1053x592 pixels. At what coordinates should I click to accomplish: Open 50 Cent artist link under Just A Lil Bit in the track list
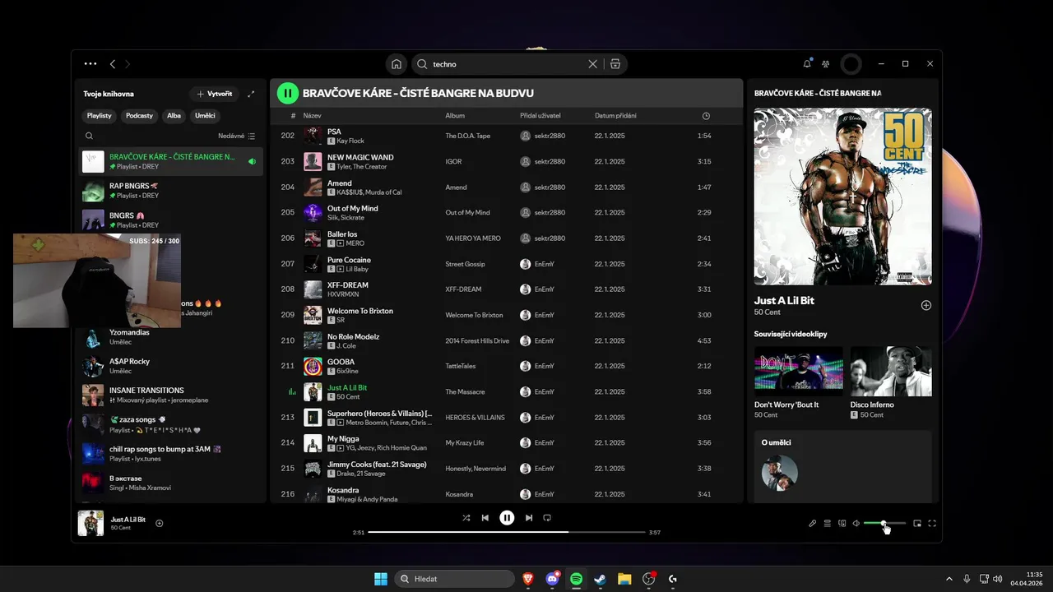[x=348, y=397]
